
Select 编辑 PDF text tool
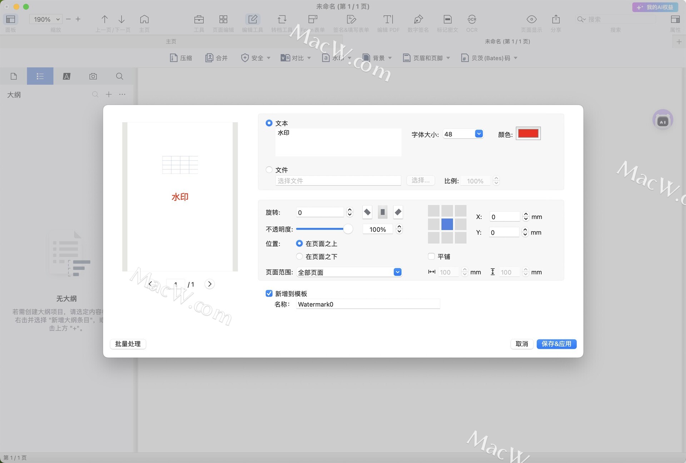(x=388, y=19)
